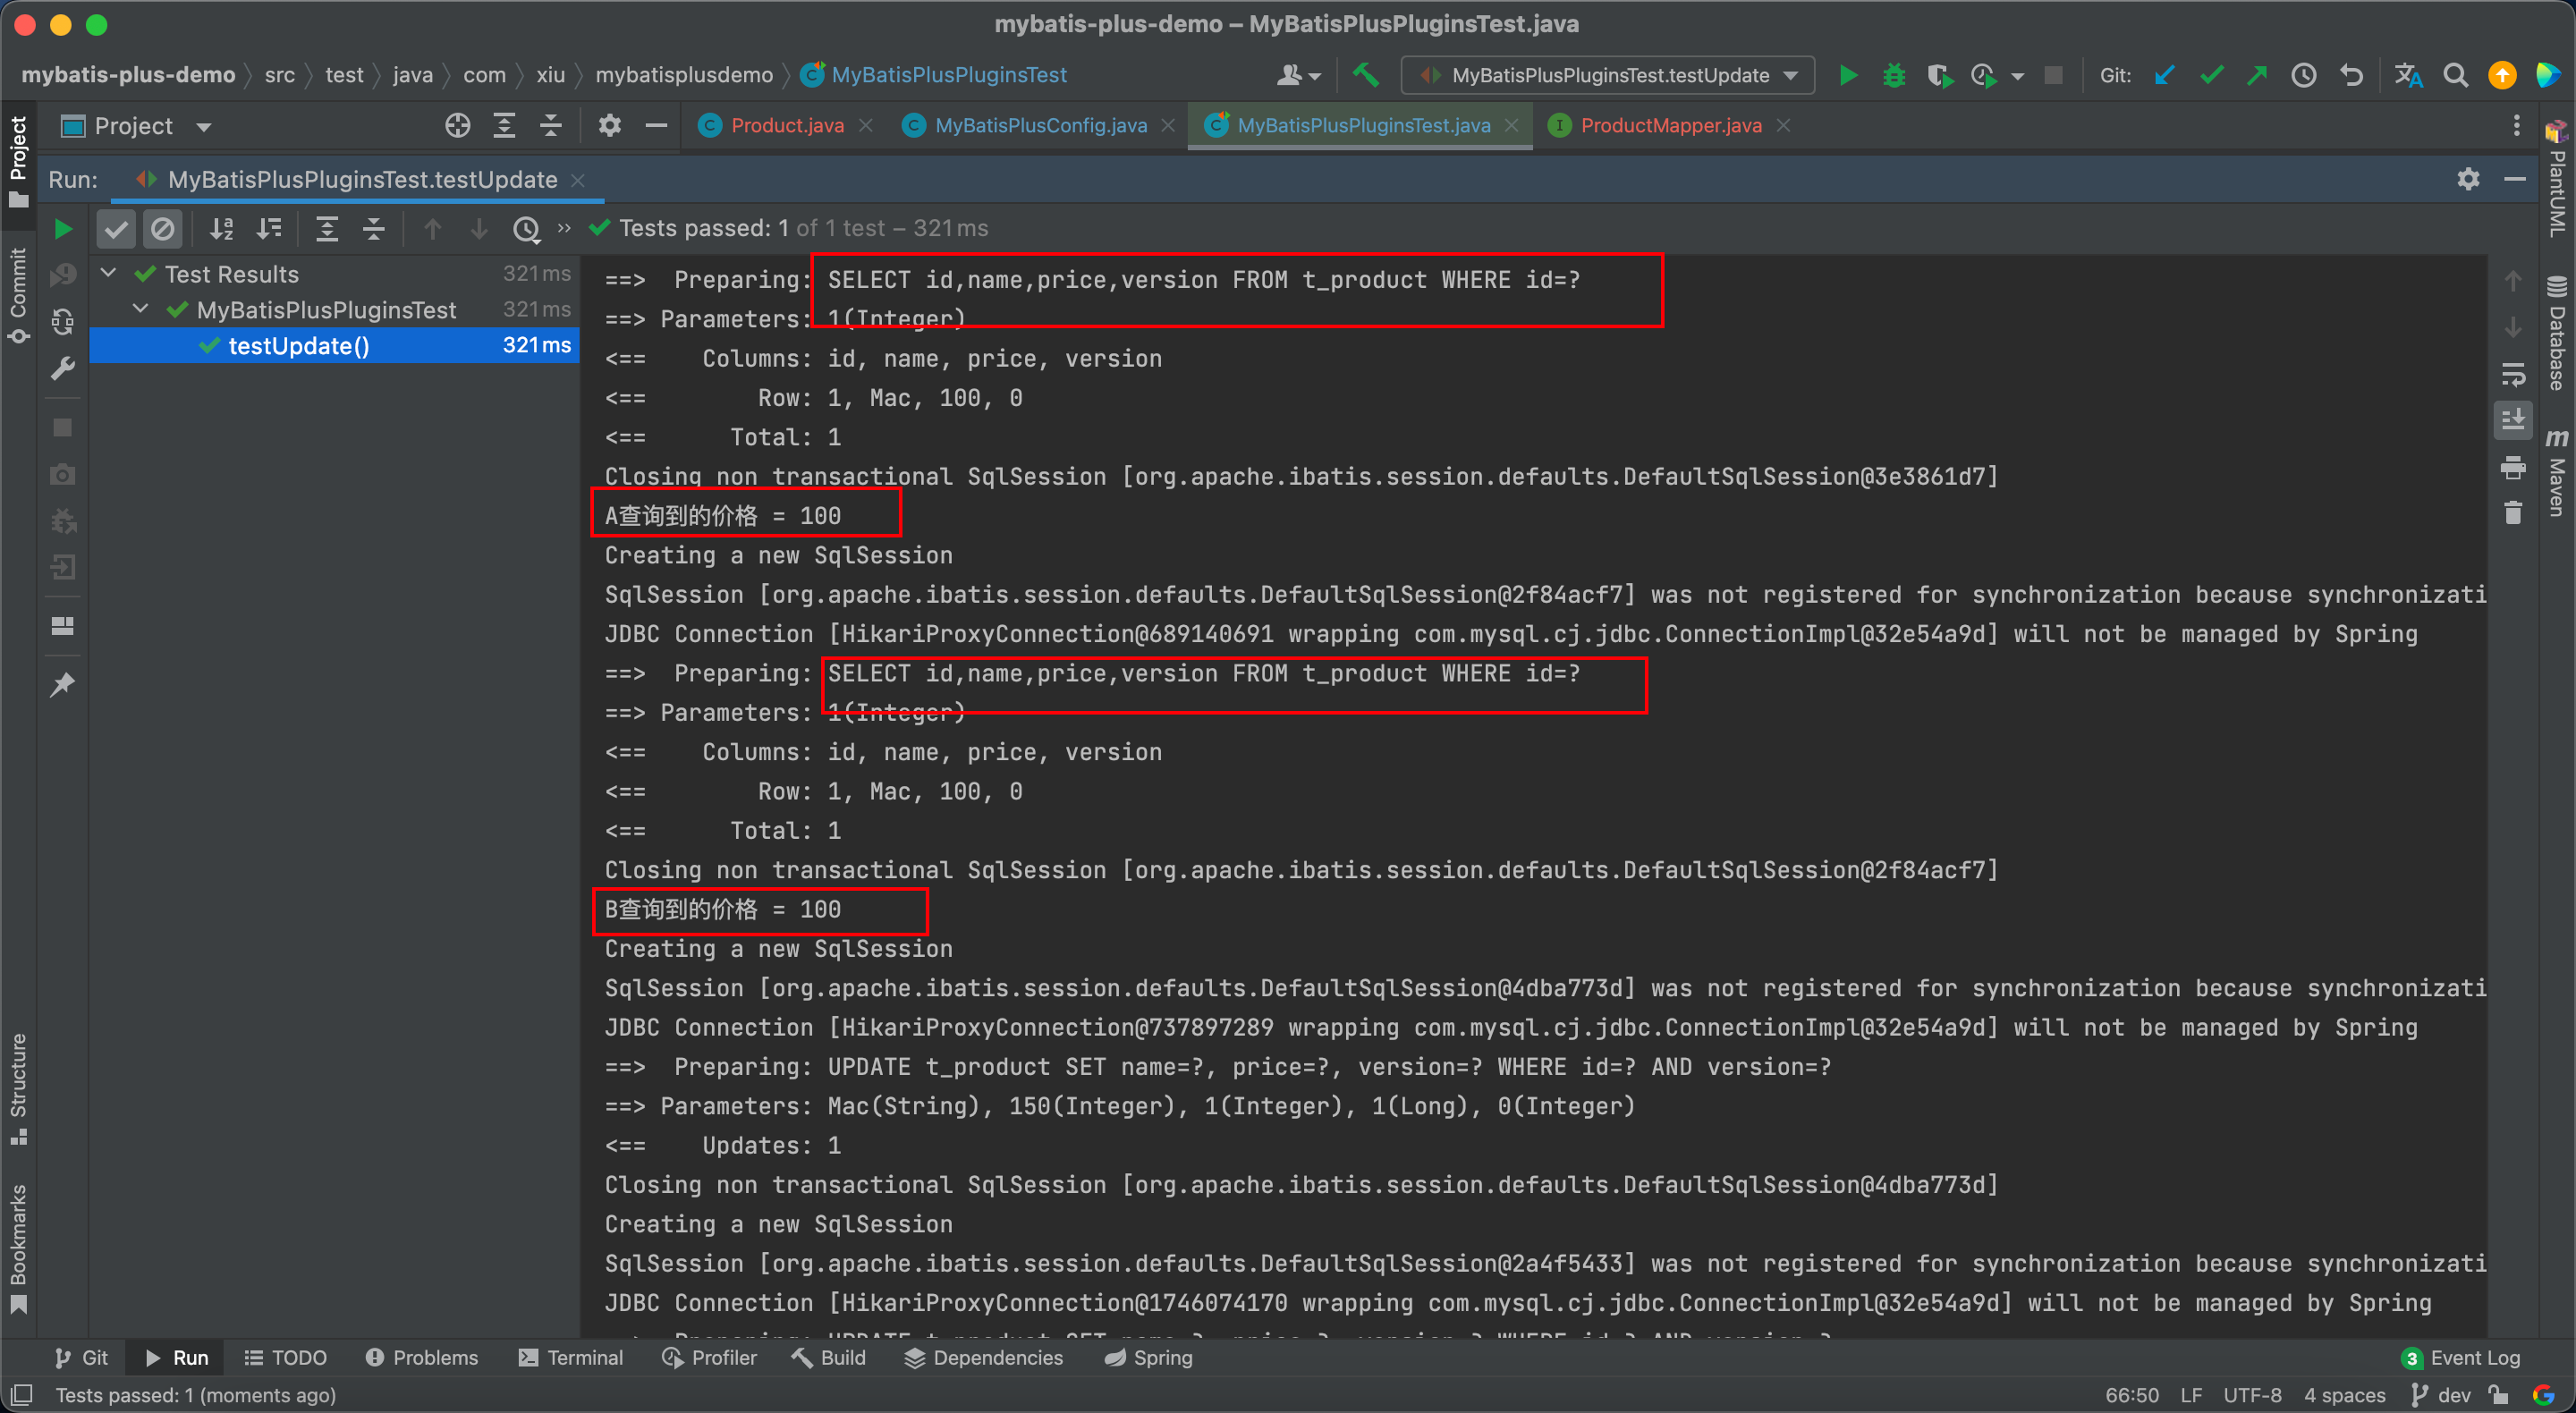Click UTF-8 encoding in status bar
Screen dimensions: 2576x1413
pos(2252,1395)
